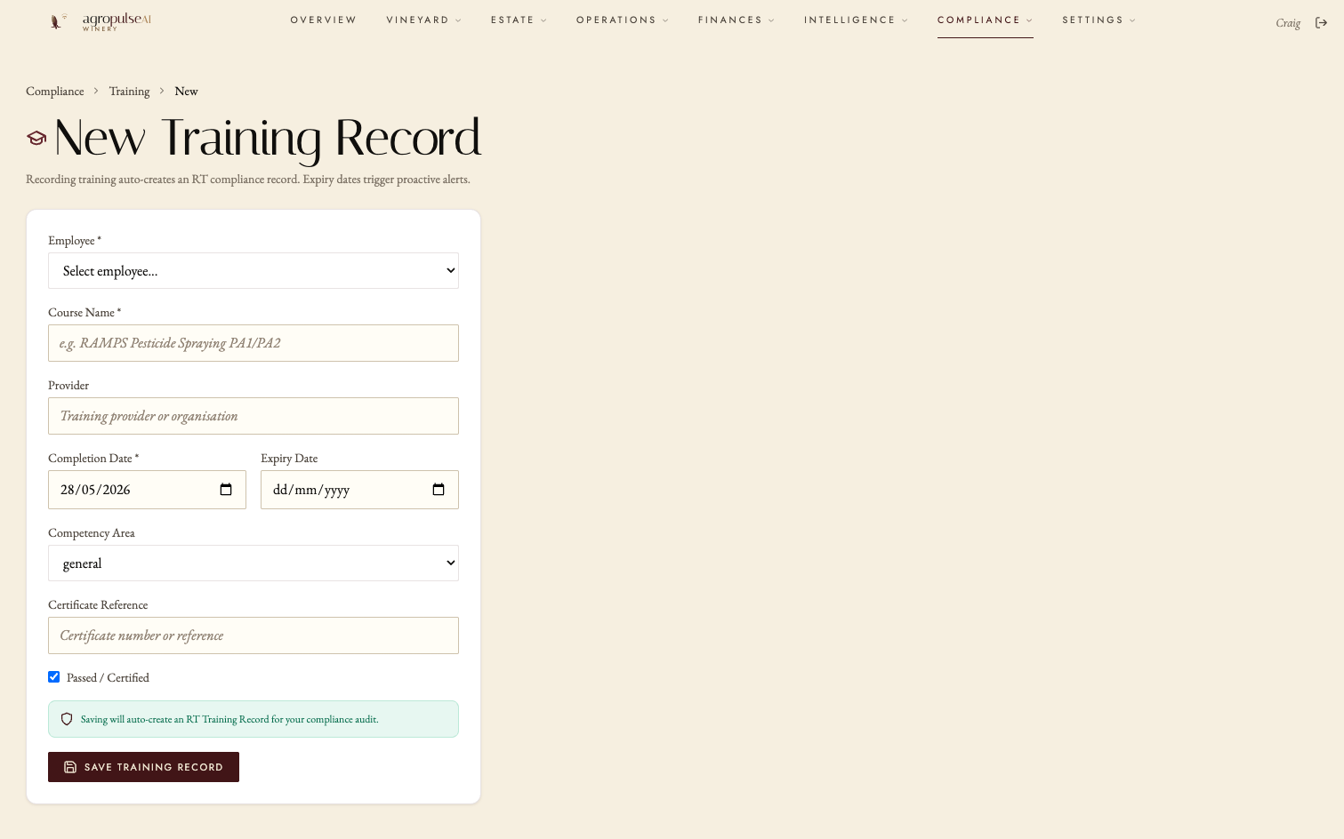The image size is (1344, 839).
Task: Focus the Course Name input field
Action: (x=254, y=343)
